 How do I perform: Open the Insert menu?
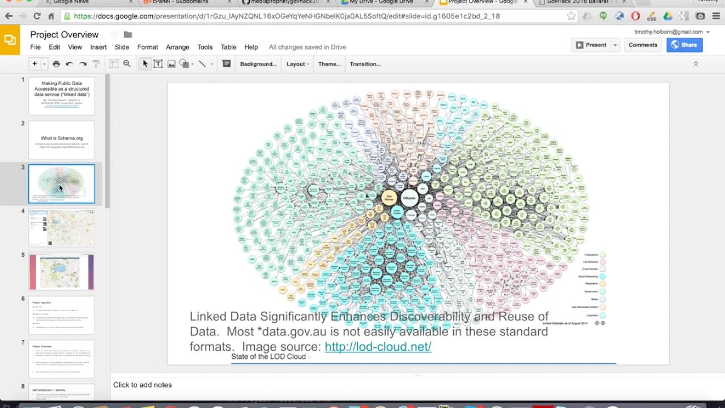[x=98, y=47]
